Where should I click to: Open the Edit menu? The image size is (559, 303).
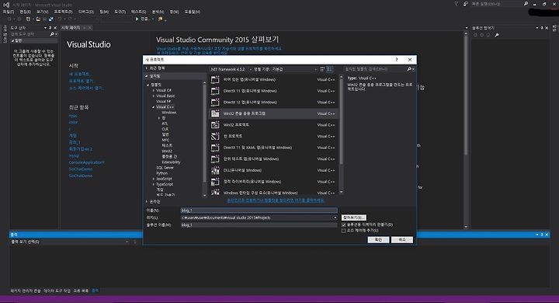25,12
